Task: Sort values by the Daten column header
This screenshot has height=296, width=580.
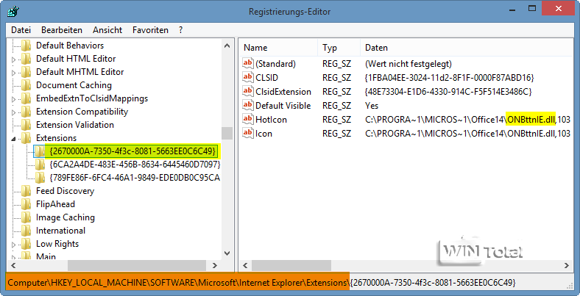Action: pos(467,48)
